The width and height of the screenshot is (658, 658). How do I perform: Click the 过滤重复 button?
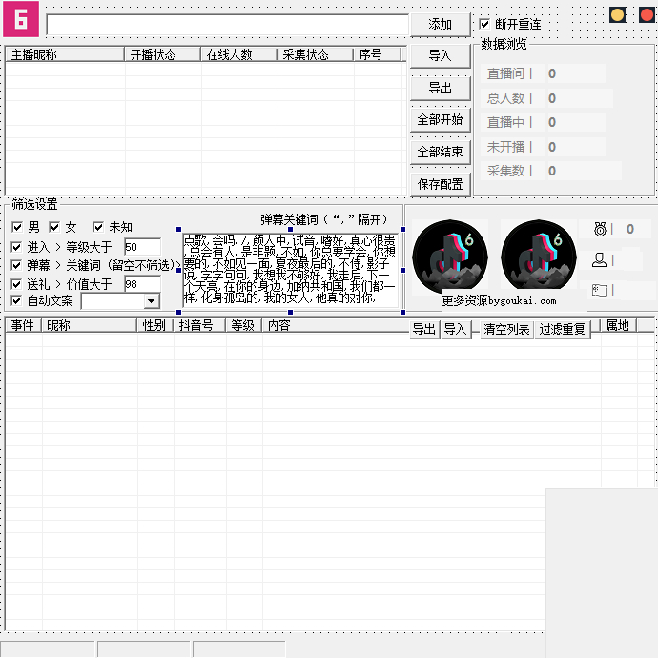563,329
